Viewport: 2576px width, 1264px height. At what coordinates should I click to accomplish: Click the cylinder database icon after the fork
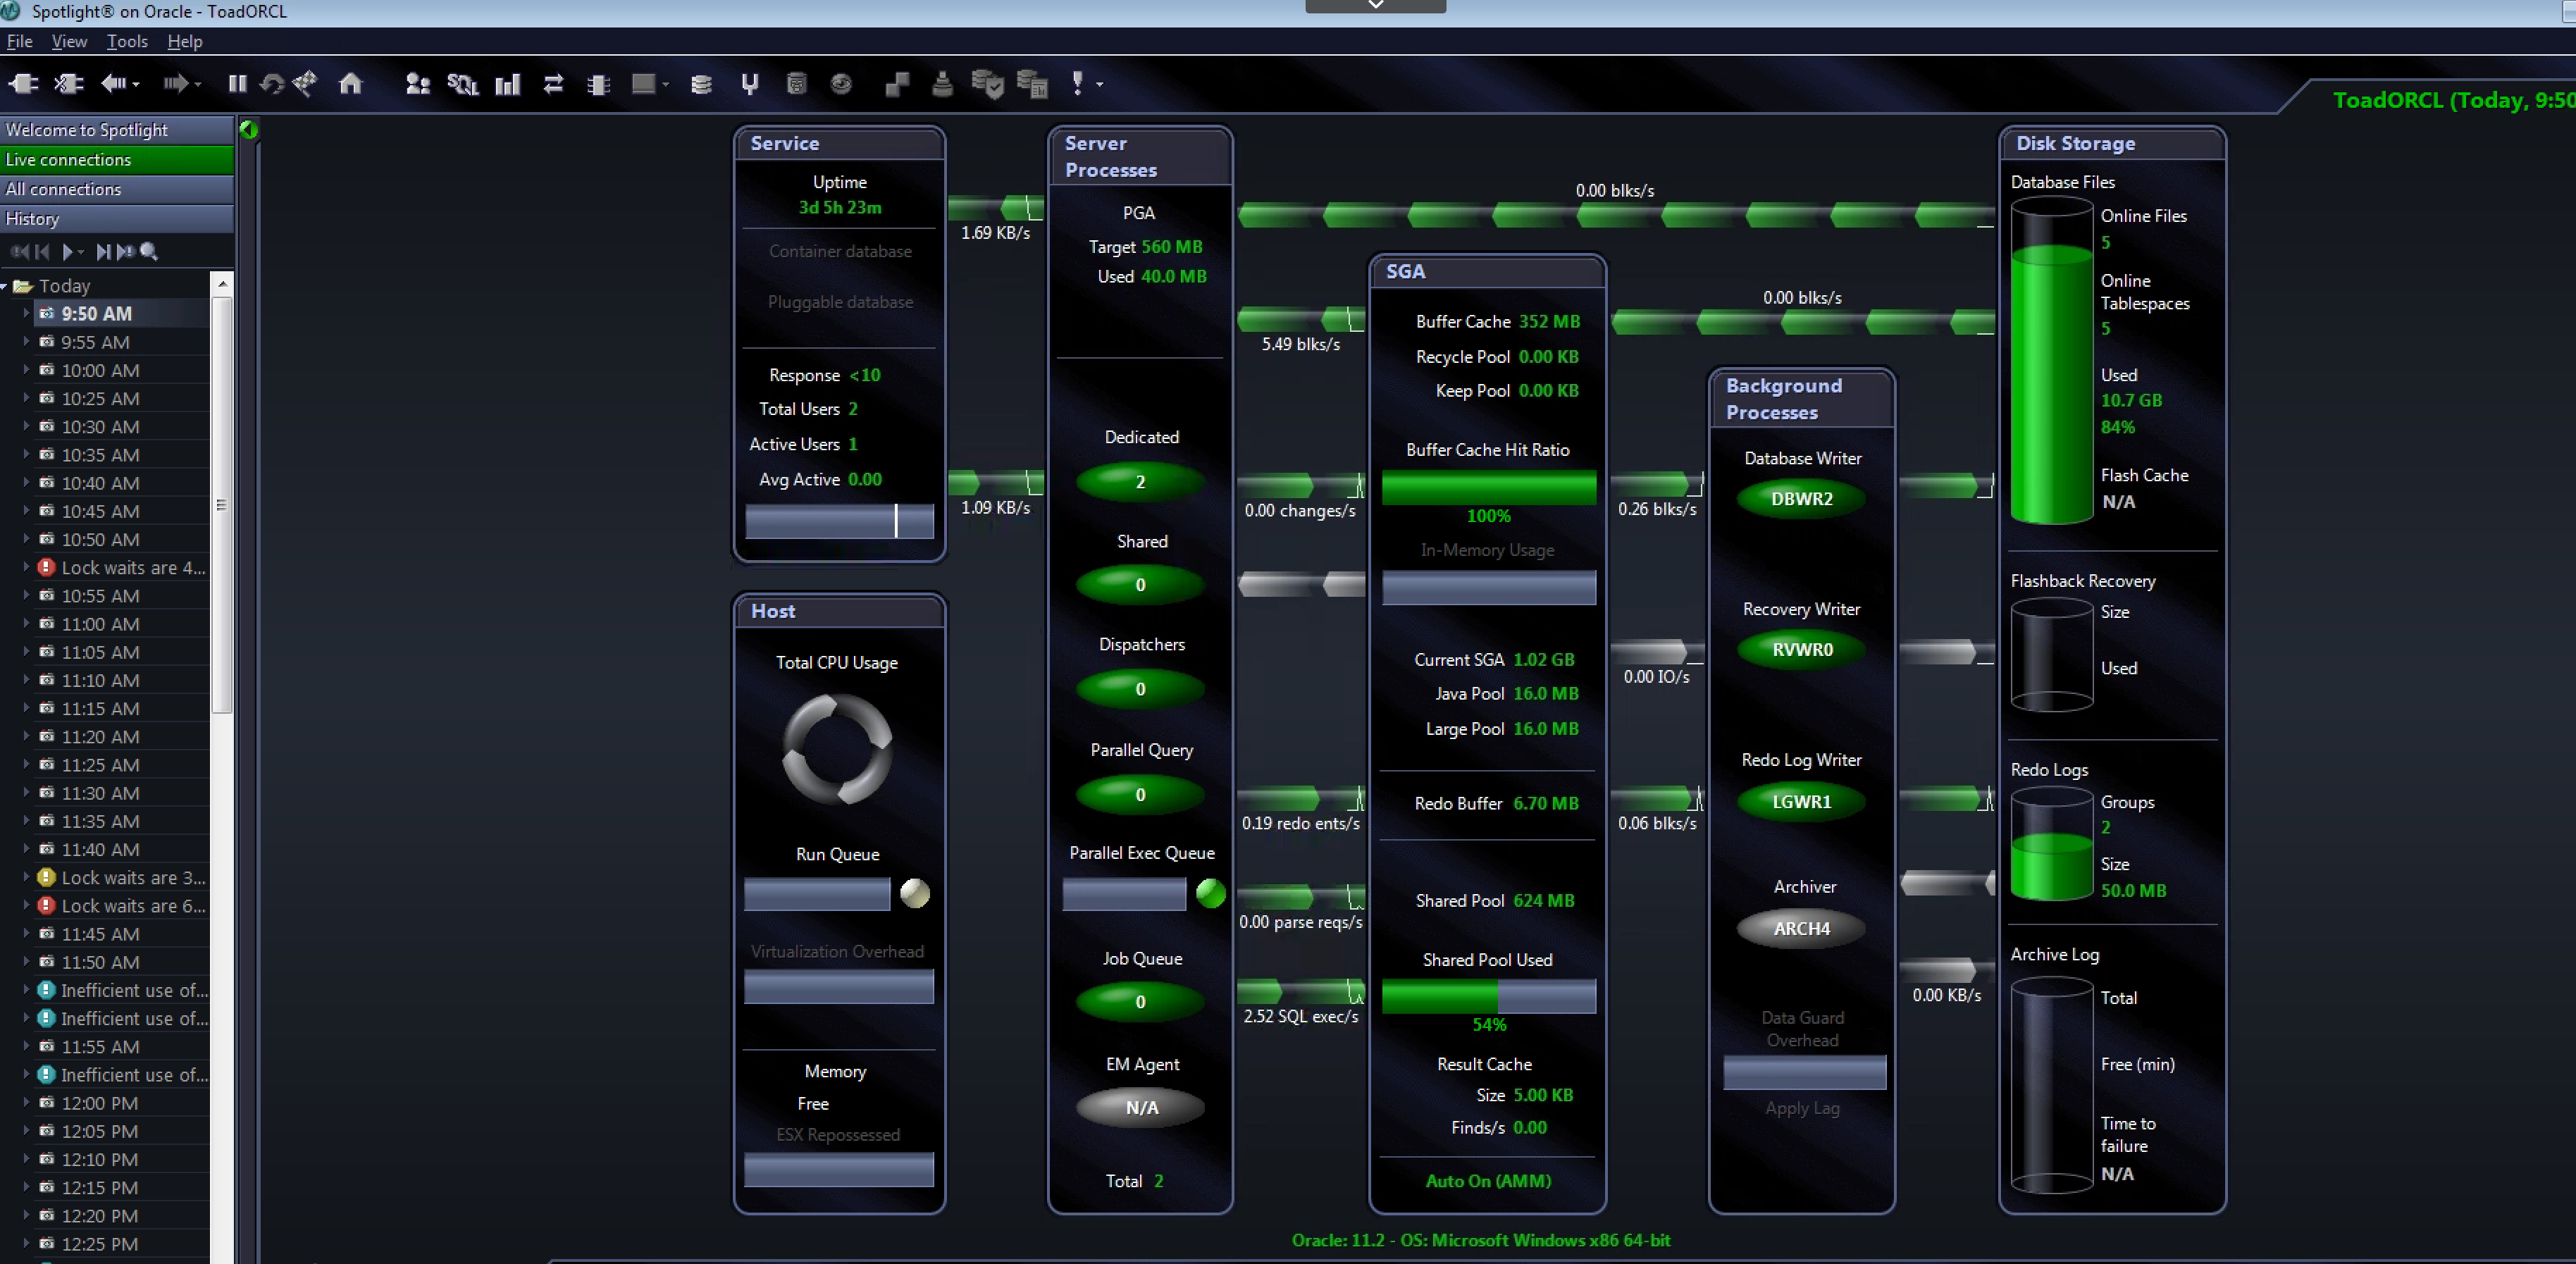click(796, 84)
